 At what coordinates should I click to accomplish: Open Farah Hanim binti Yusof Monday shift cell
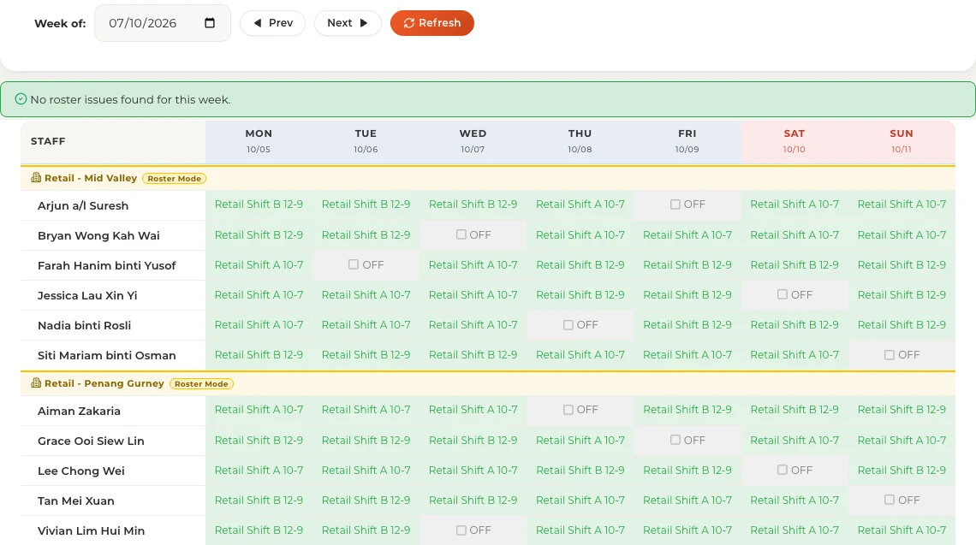coord(259,264)
